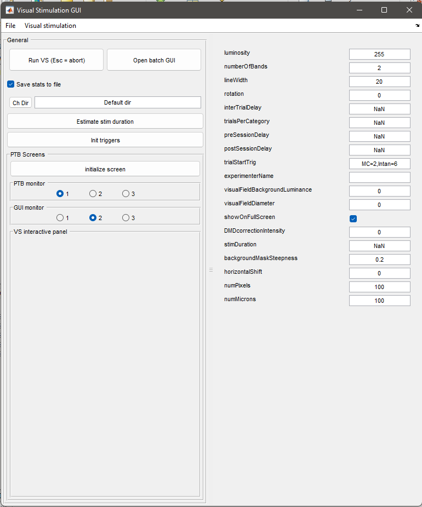Click the luminosity value field
The height and width of the screenshot is (507, 422).
[380, 54]
